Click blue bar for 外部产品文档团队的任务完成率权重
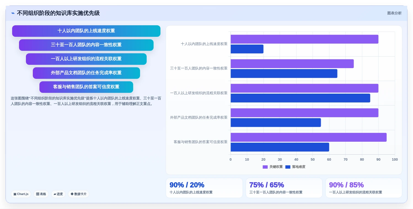The width and height of the screenshot is (413, 209). (x=276, y=122)
